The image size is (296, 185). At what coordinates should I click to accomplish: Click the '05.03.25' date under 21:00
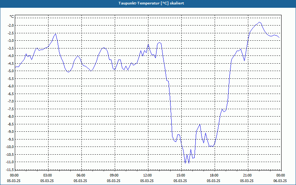tap(247, 181)
